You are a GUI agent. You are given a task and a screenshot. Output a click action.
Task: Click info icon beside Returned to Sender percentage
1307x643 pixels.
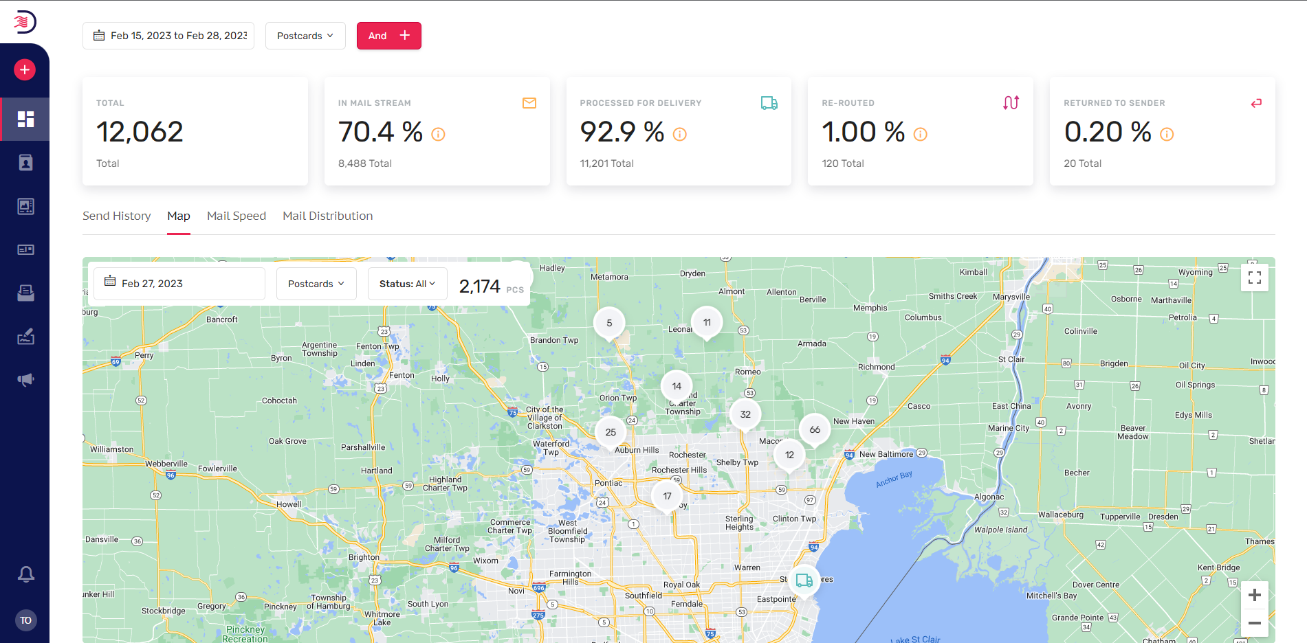(x=1167, y=135)
